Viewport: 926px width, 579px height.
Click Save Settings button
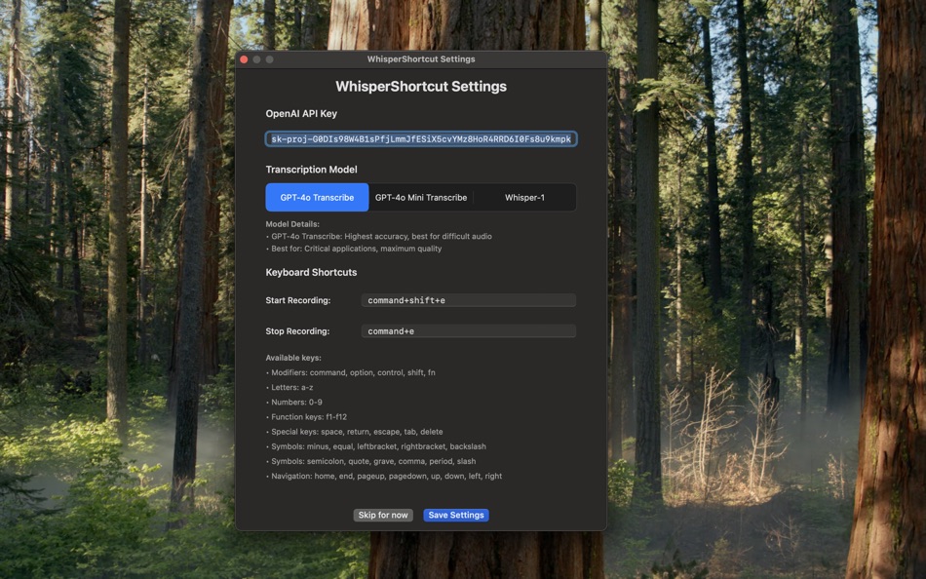click(x=456, y=516)
